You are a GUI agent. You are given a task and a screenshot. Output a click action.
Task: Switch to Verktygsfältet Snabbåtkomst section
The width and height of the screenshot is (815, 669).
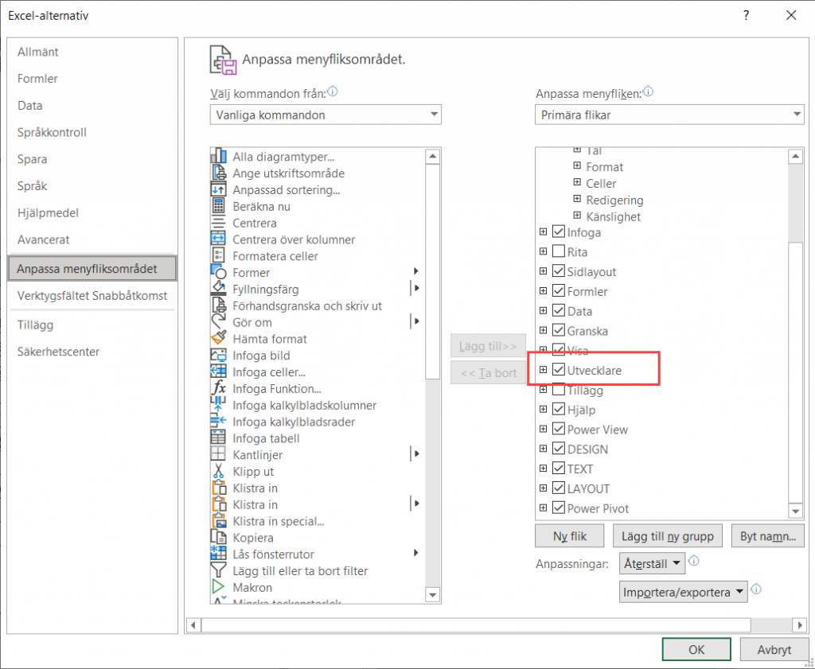[92, 296]
